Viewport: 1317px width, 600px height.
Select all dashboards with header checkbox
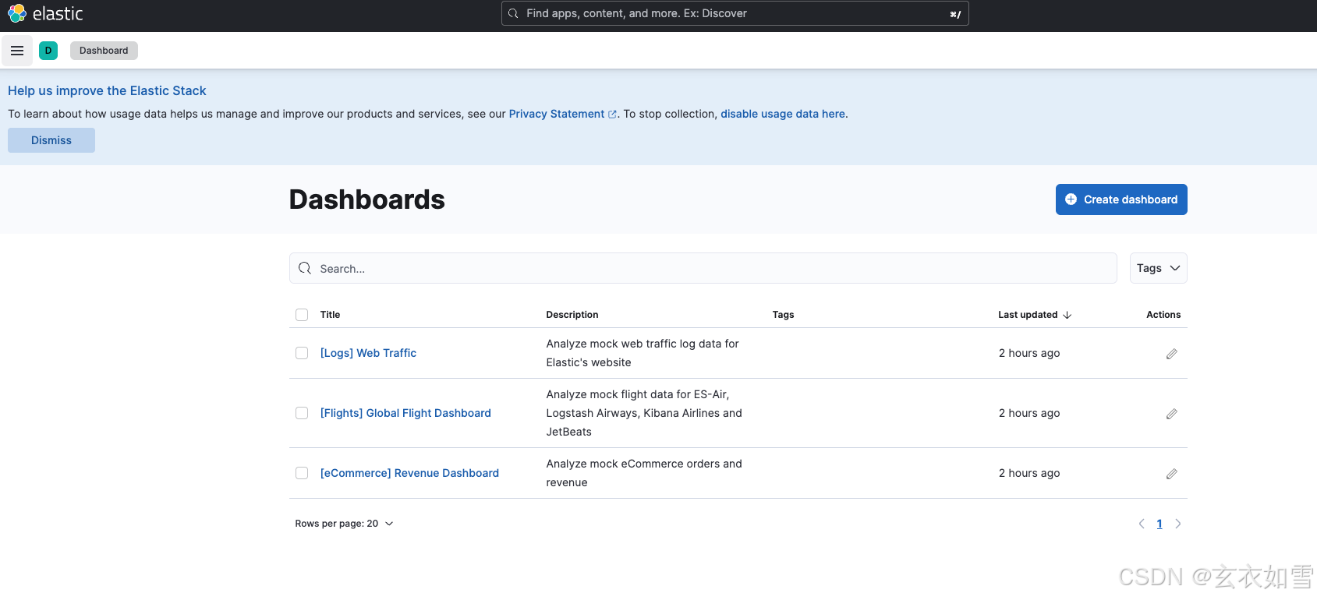(x=302, y=315)
